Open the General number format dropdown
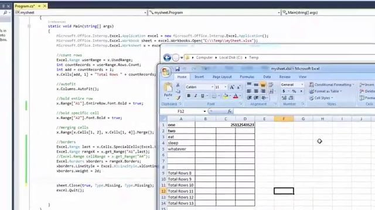375x210 pixels. [302, 85]
